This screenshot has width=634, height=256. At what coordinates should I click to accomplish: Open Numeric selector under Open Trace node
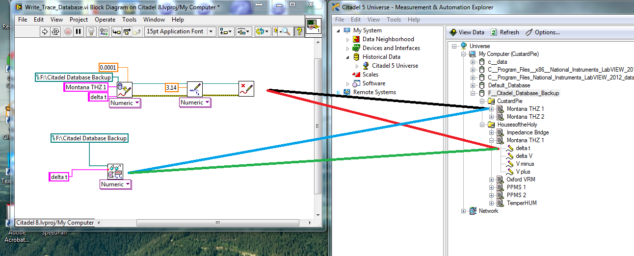[x=125, y=103]
